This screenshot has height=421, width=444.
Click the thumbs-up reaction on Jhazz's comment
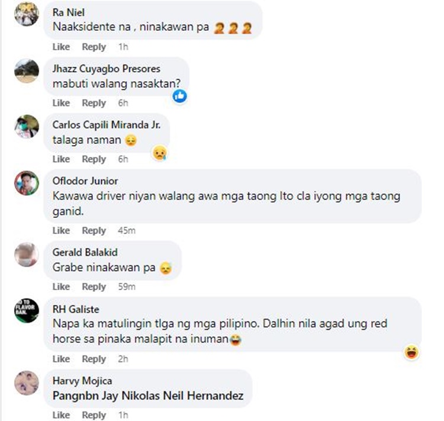180,97
